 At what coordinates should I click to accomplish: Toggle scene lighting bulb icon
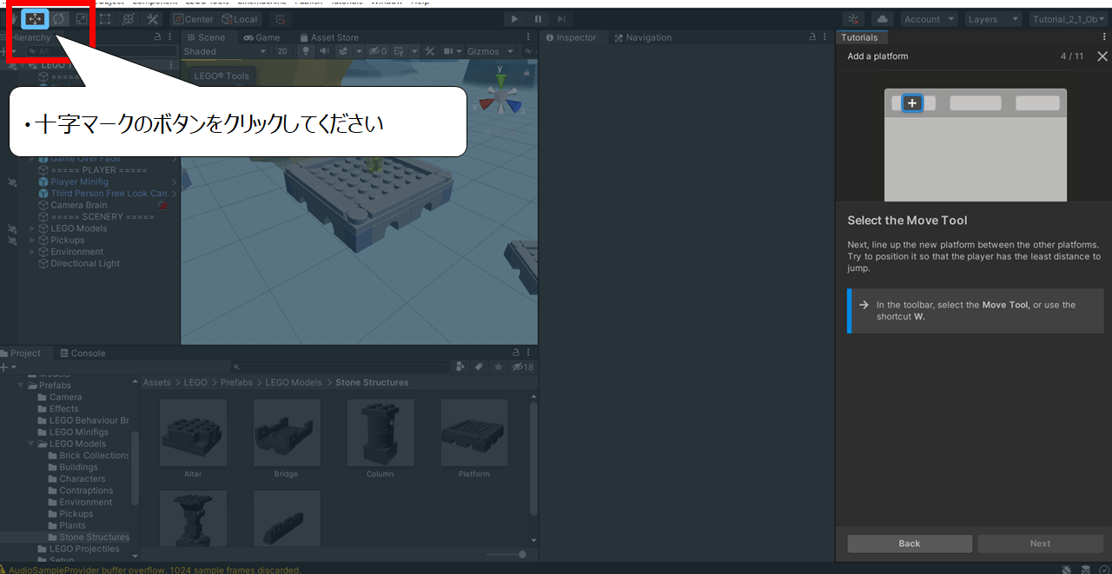coord(306,51)
